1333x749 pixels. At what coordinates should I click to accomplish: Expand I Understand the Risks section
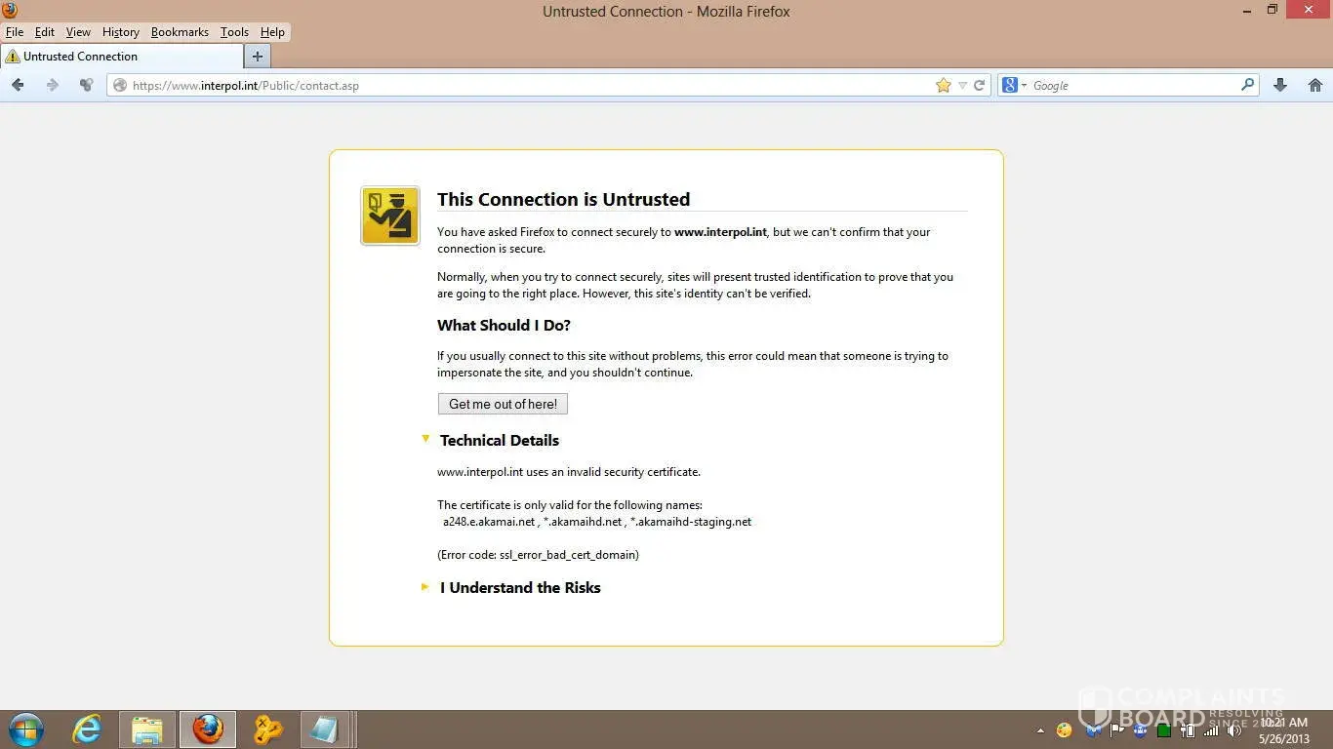click(x=425, y=587)
